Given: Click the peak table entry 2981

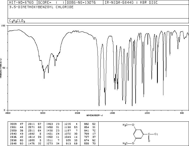Looking at the screenshot, I should [x=13, y=127].
